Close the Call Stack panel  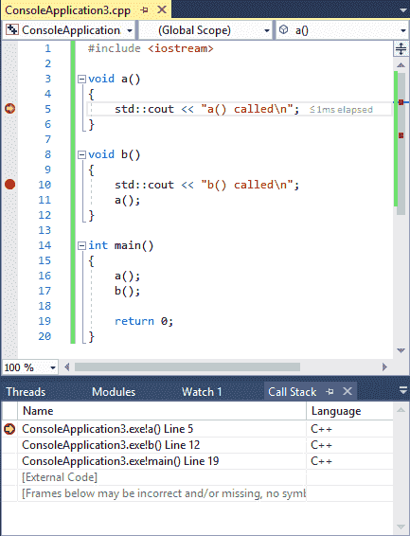tap(348, 391)
